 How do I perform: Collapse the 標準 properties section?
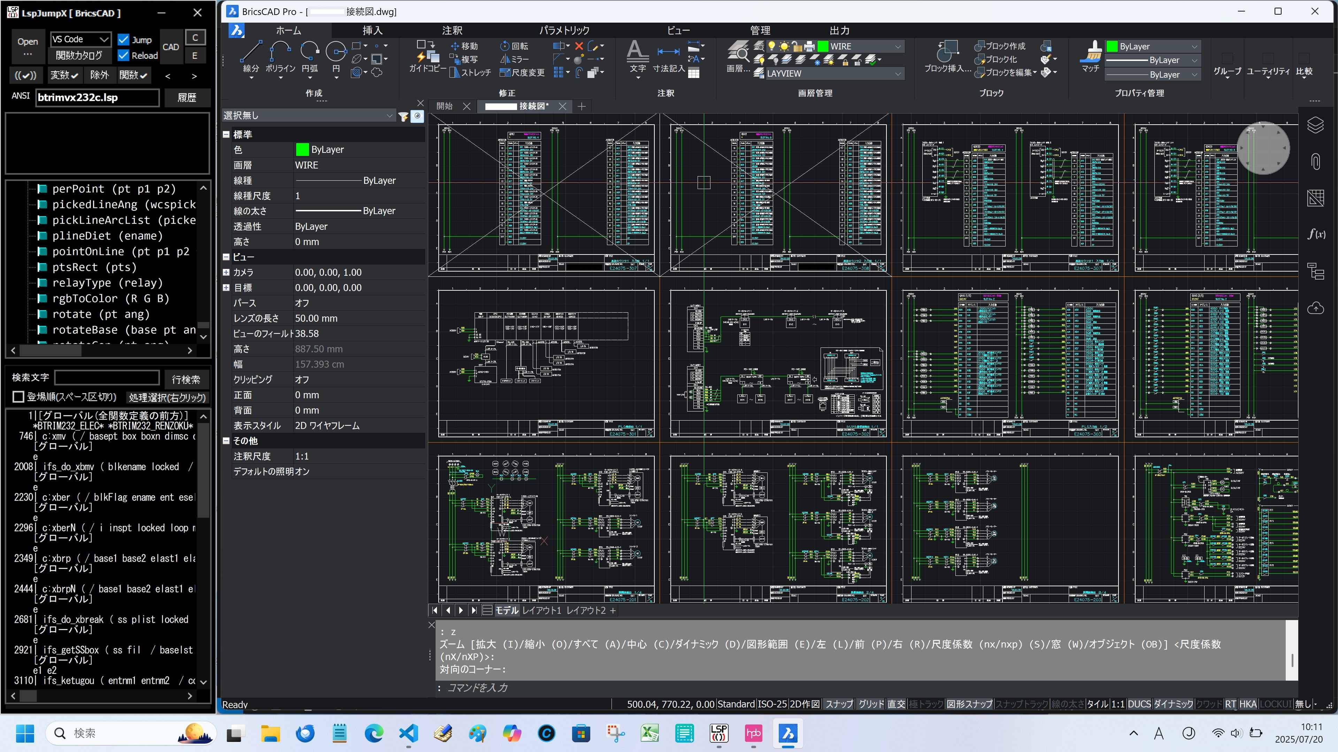coord(226,134)
